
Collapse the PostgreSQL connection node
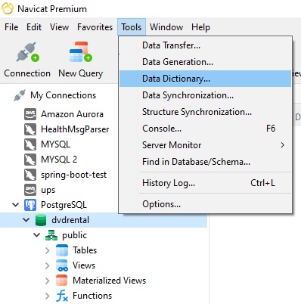coord(16,205)
